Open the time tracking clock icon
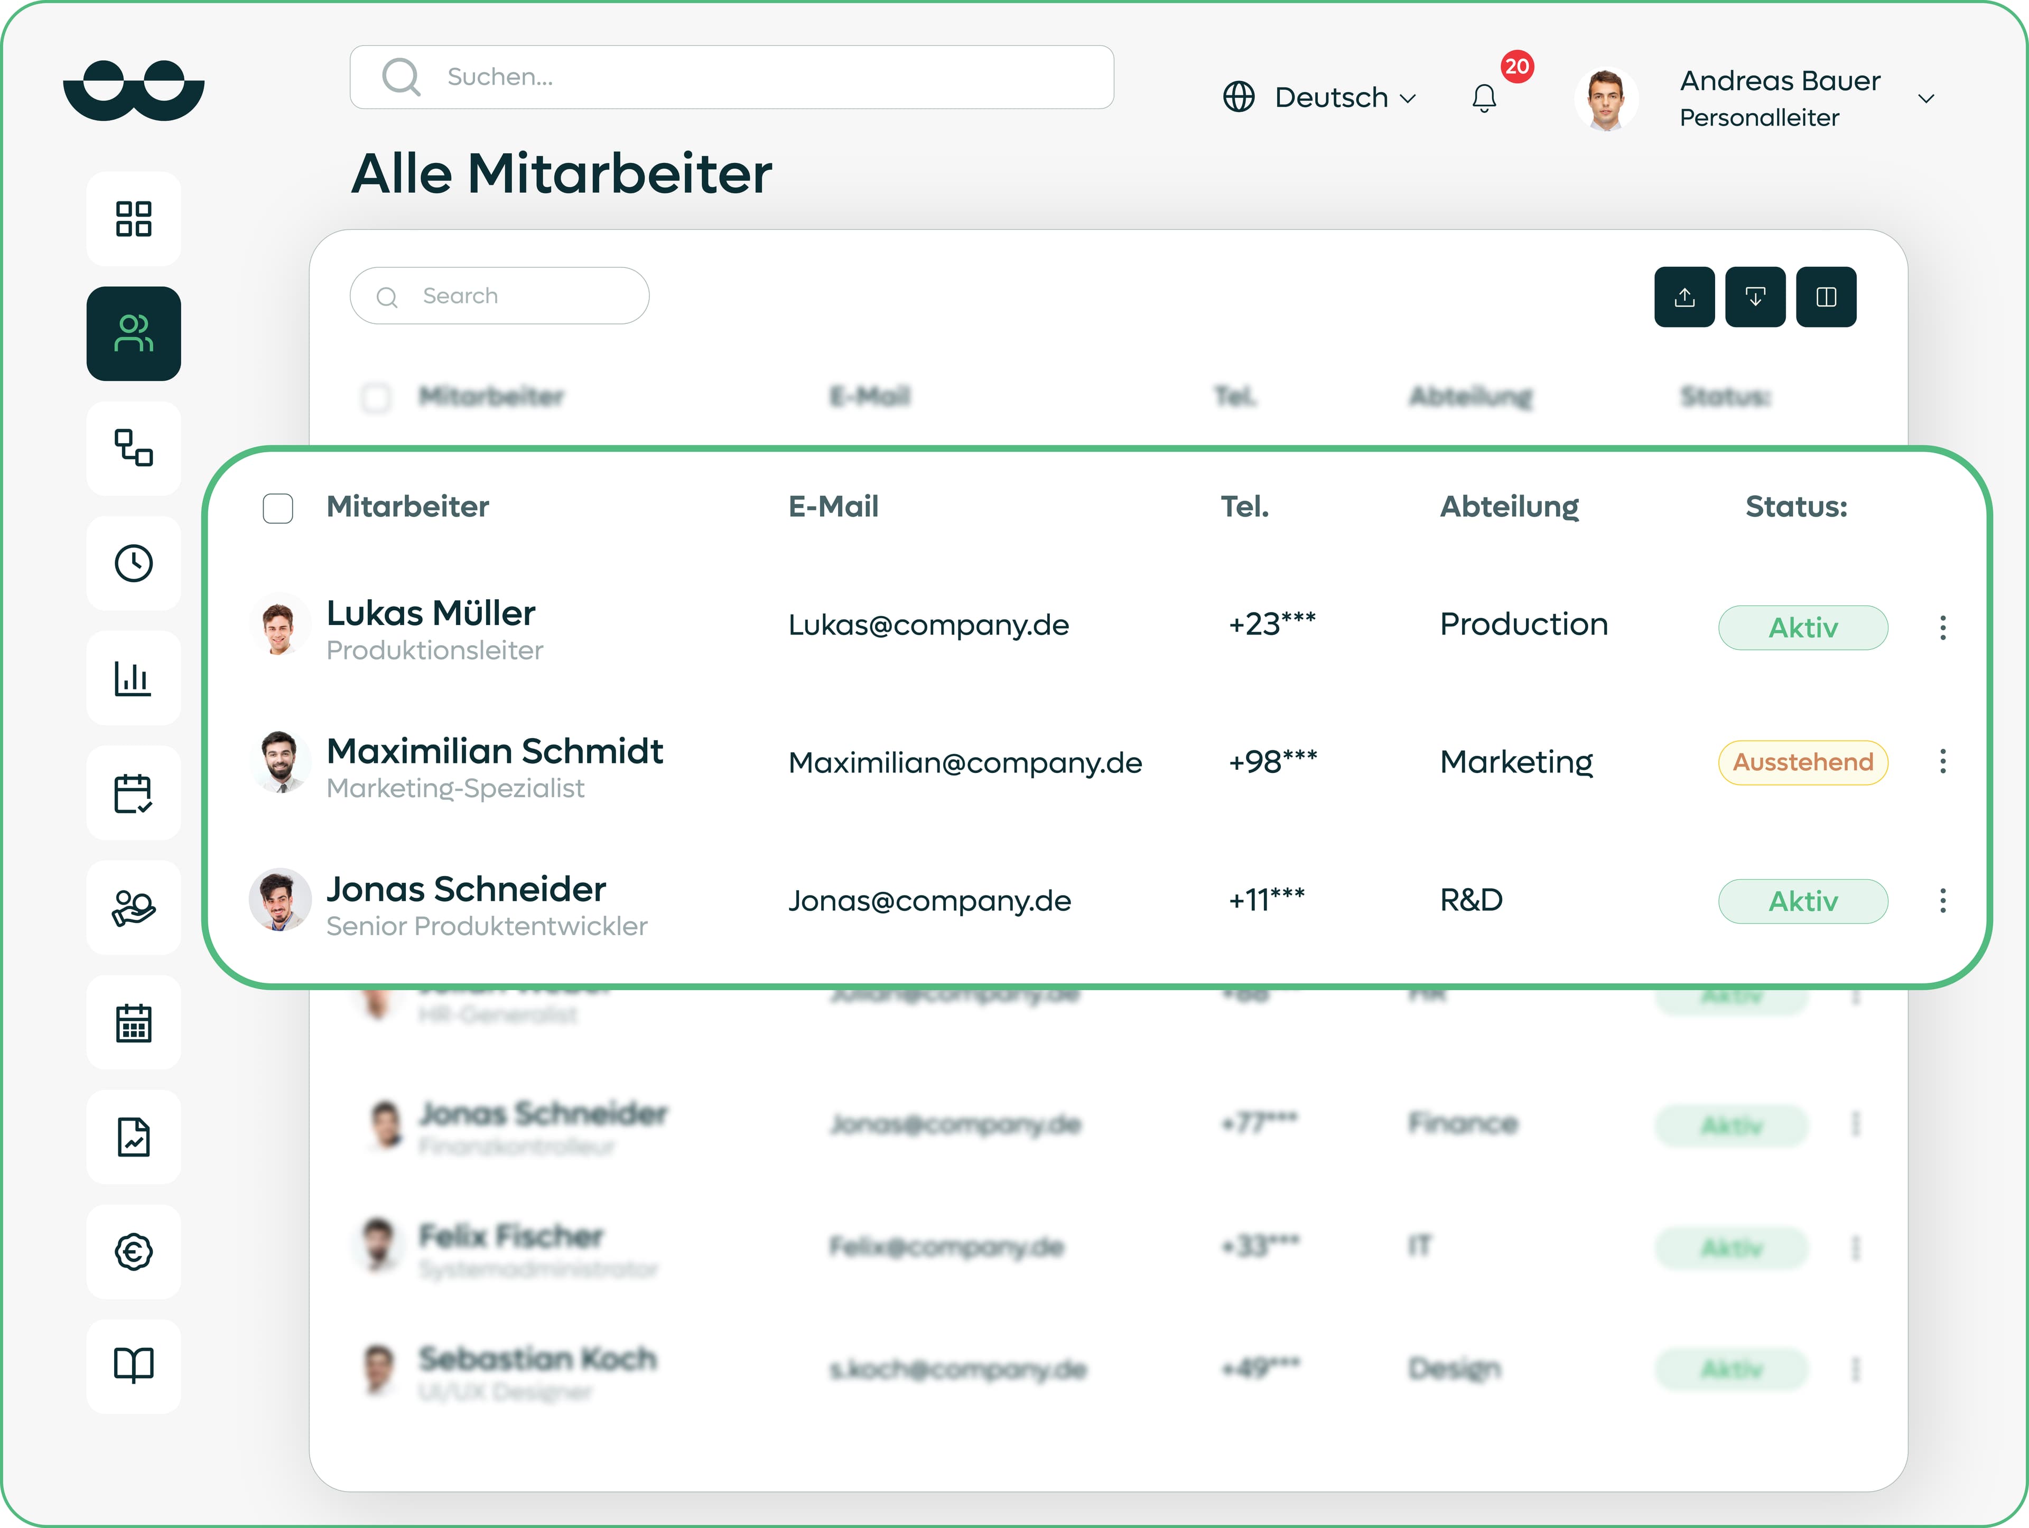This screenshot has width=2029, height=1528. 134,563
